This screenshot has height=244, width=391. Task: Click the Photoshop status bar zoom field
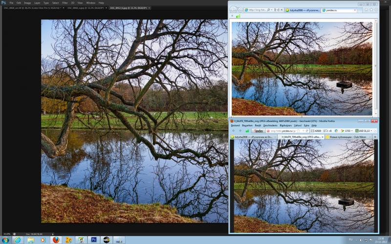click(7, 234)
